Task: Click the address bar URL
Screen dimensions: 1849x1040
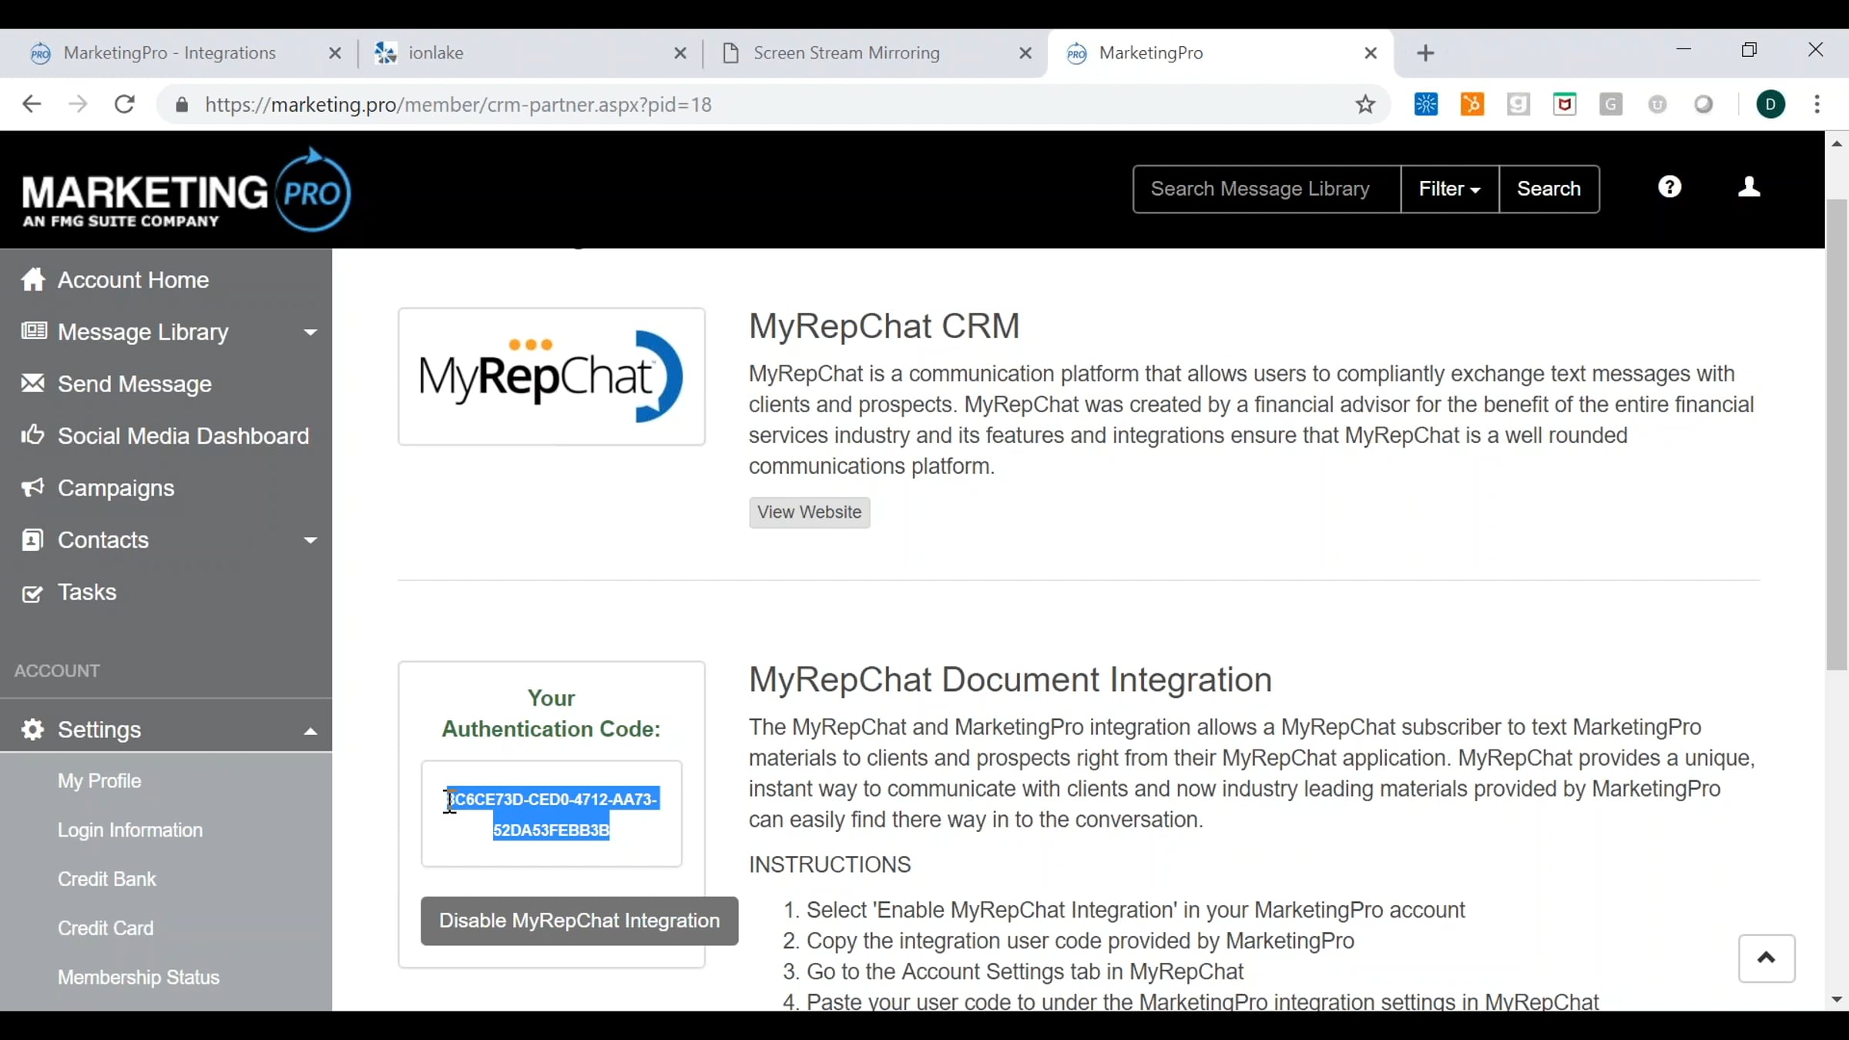Action: pos(458,104)
